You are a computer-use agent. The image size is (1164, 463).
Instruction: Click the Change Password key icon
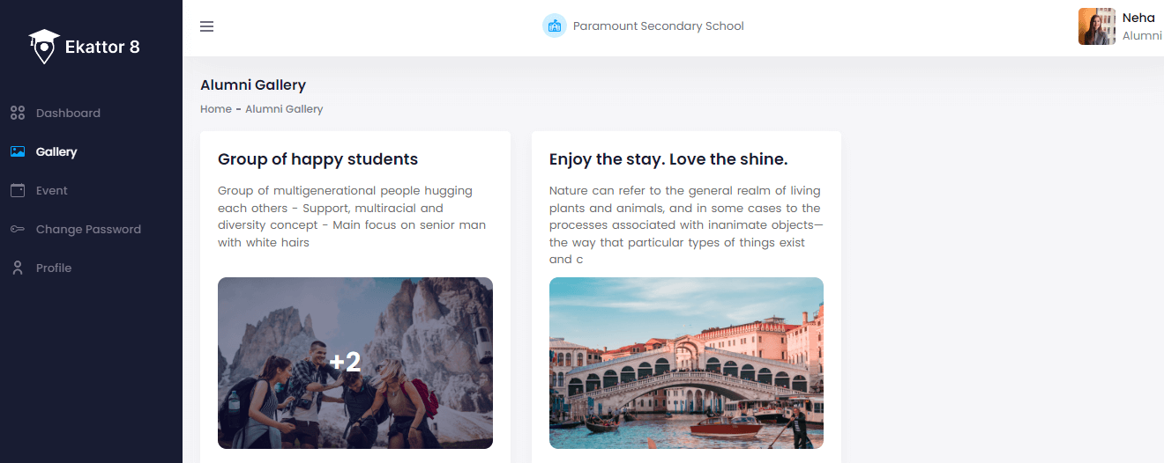click(x=18, y=229)
